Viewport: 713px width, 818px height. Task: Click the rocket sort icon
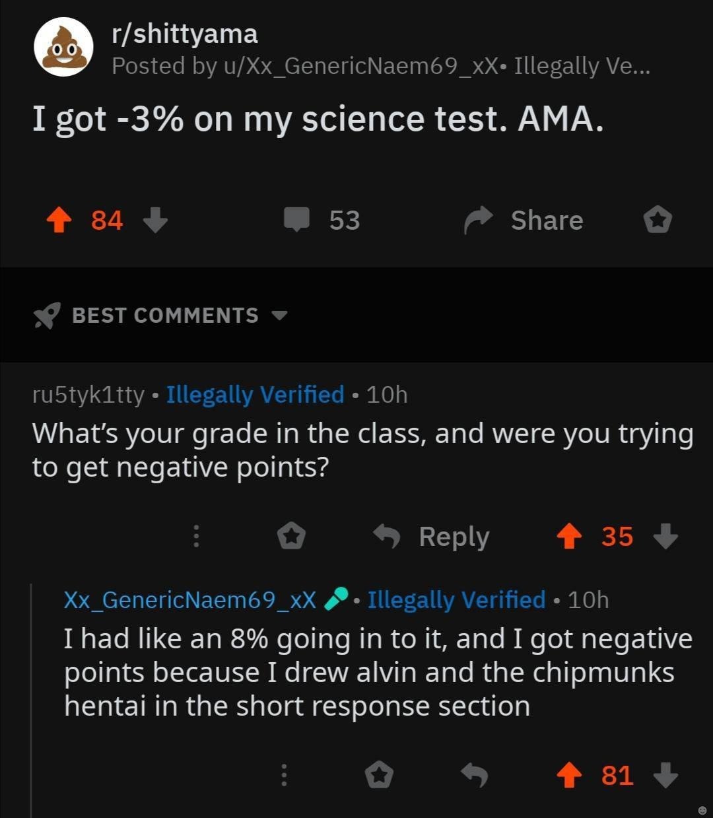[x=47, y=316]
